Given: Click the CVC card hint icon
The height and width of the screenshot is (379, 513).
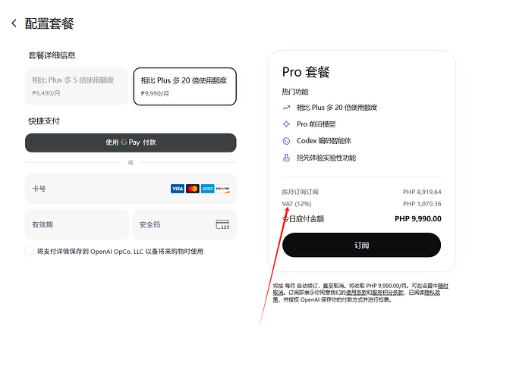Looking at the screenshot, I should pyautogui.click(x=223, y=224).
